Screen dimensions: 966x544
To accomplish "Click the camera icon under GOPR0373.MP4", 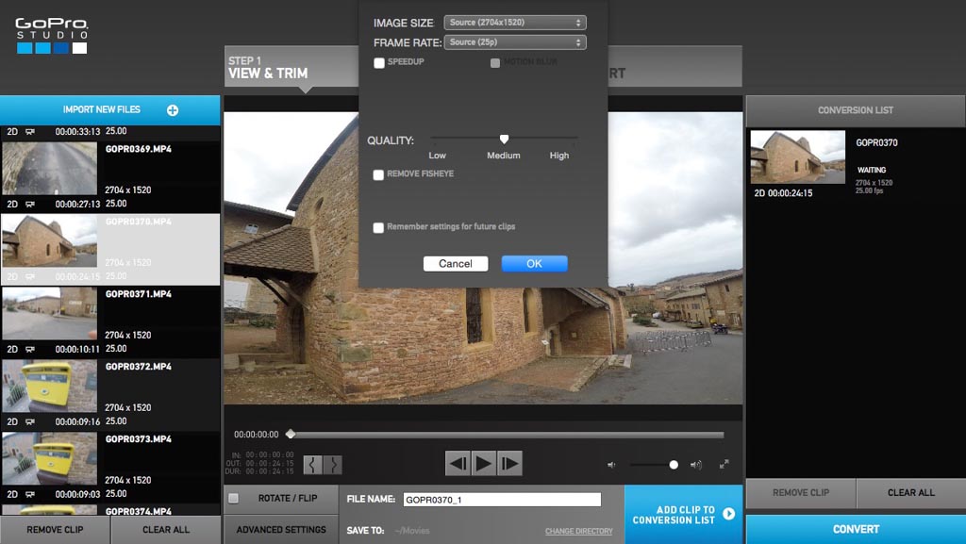I will (30, 494).
